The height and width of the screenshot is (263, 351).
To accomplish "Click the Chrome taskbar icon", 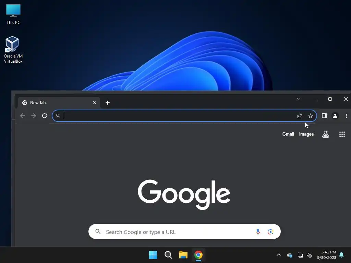I will [198, 255].
